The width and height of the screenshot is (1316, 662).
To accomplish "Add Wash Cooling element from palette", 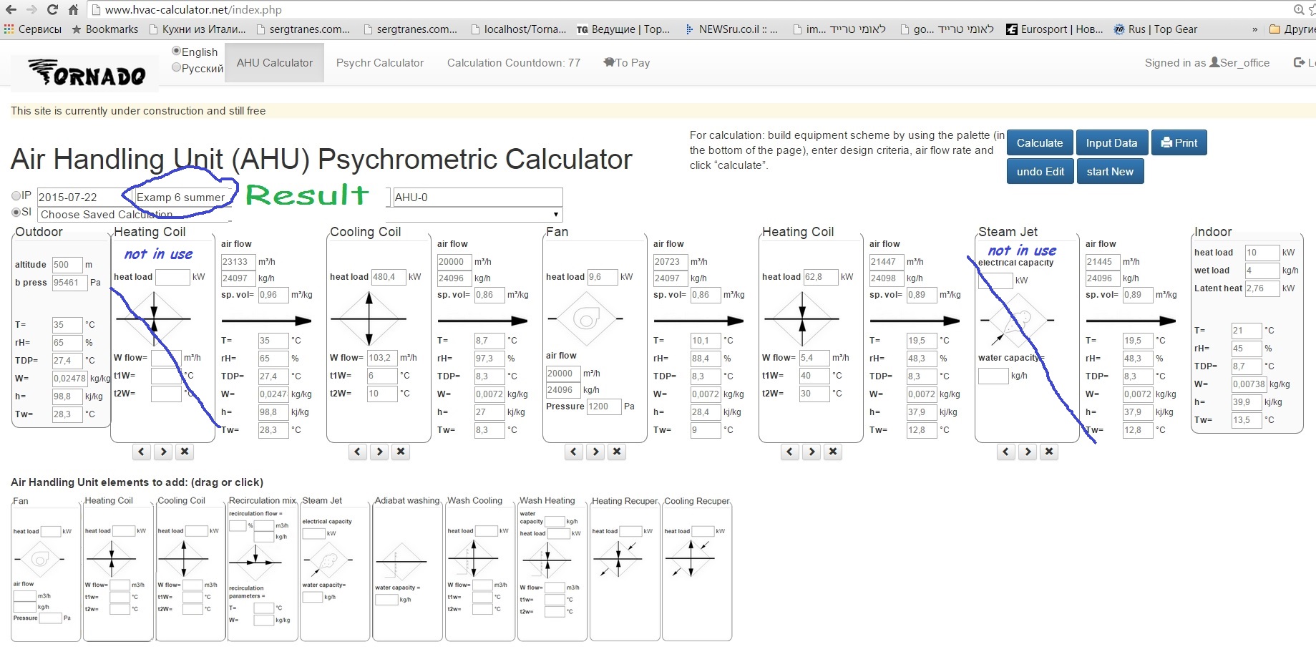I will click(x=479, y=569).
